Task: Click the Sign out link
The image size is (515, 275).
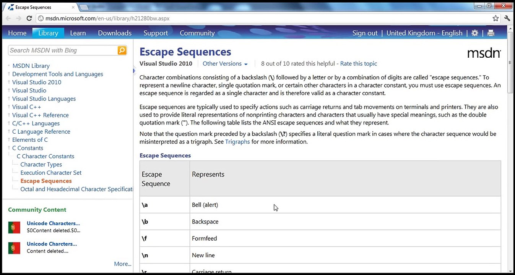Action: pyautogui.click(x=365, y=33)
